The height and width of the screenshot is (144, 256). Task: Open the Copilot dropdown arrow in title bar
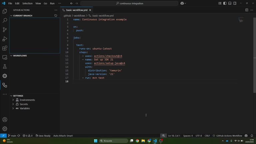click(x=185, y=3)
